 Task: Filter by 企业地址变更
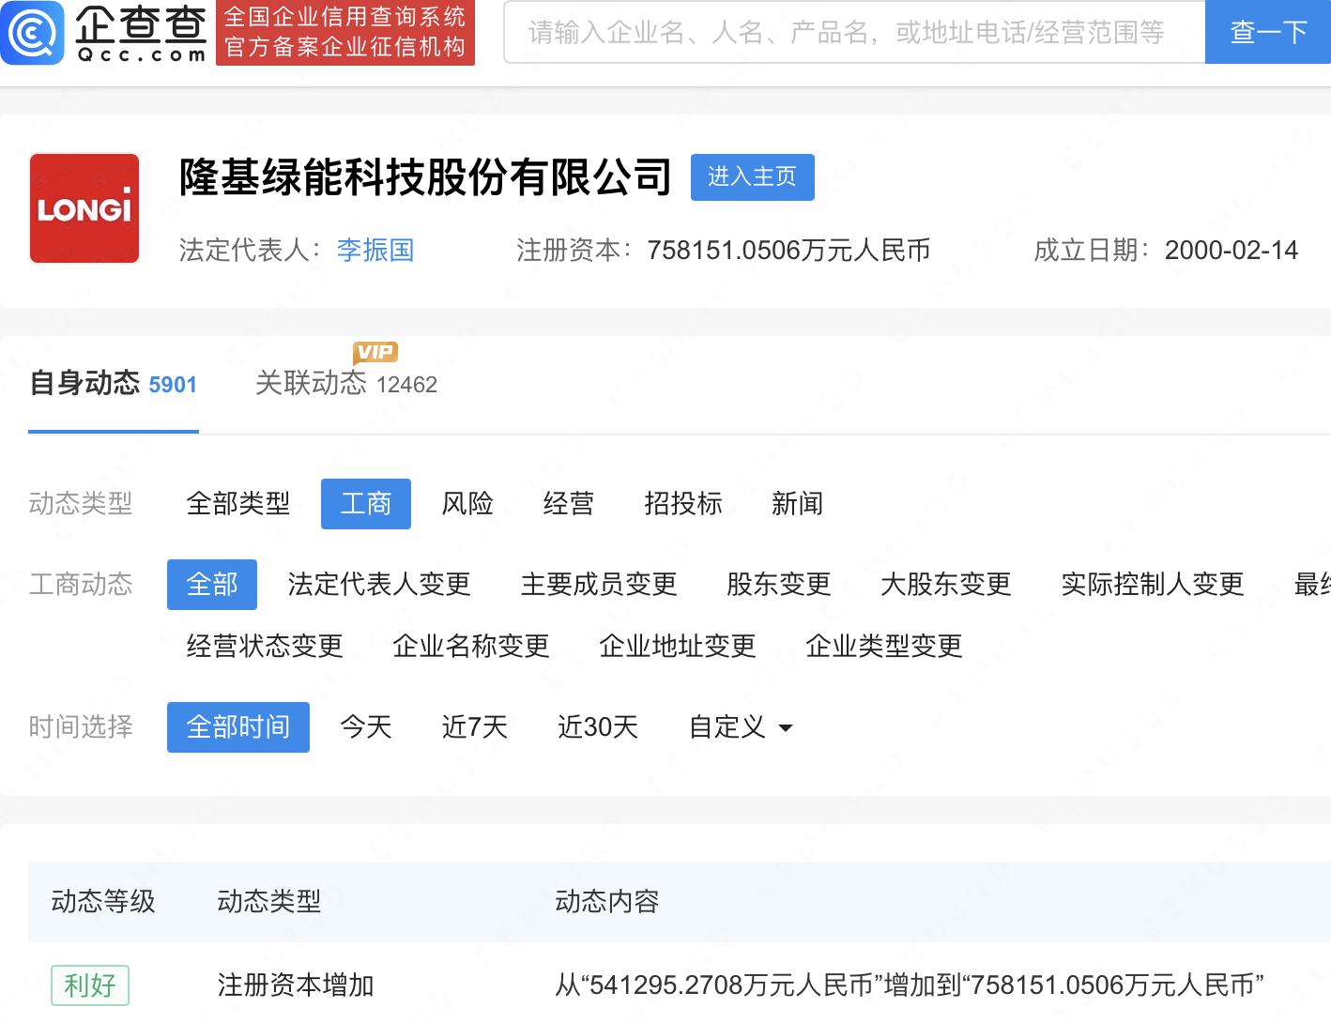coord(678,647)
